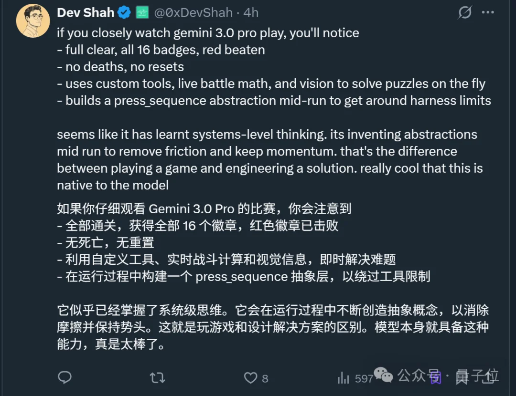Screen dimensions: 516x396
Task: Open Grok analysis for this post
Action: (x=464, y=13)
